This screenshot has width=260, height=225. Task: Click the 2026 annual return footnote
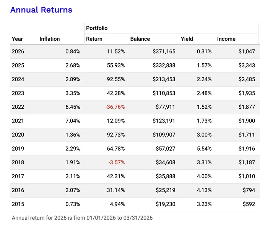coord(82,218)
